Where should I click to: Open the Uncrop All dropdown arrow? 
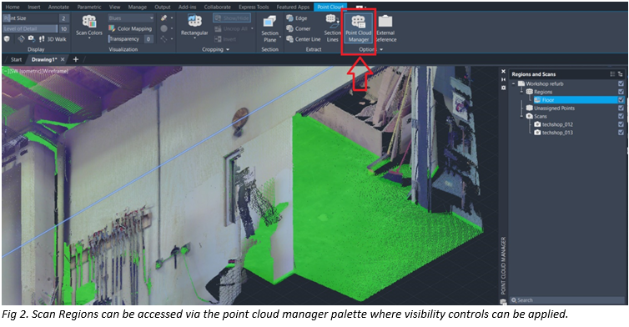click(252, 28)
